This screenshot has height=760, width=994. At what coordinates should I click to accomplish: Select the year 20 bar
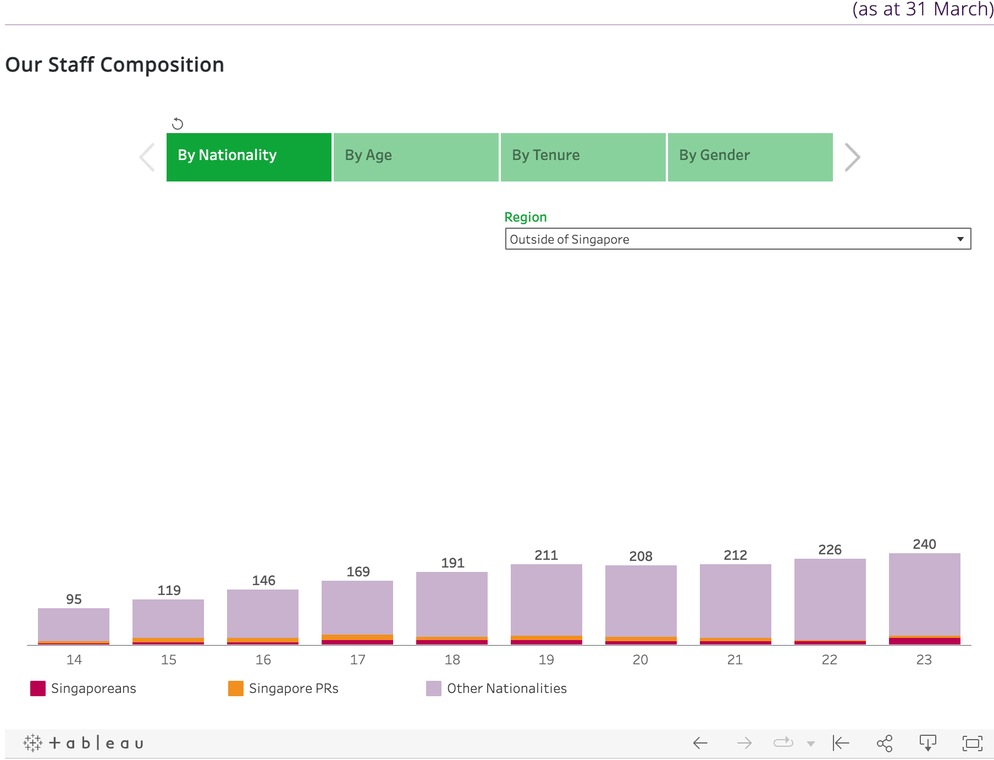(x=641, y=605)
